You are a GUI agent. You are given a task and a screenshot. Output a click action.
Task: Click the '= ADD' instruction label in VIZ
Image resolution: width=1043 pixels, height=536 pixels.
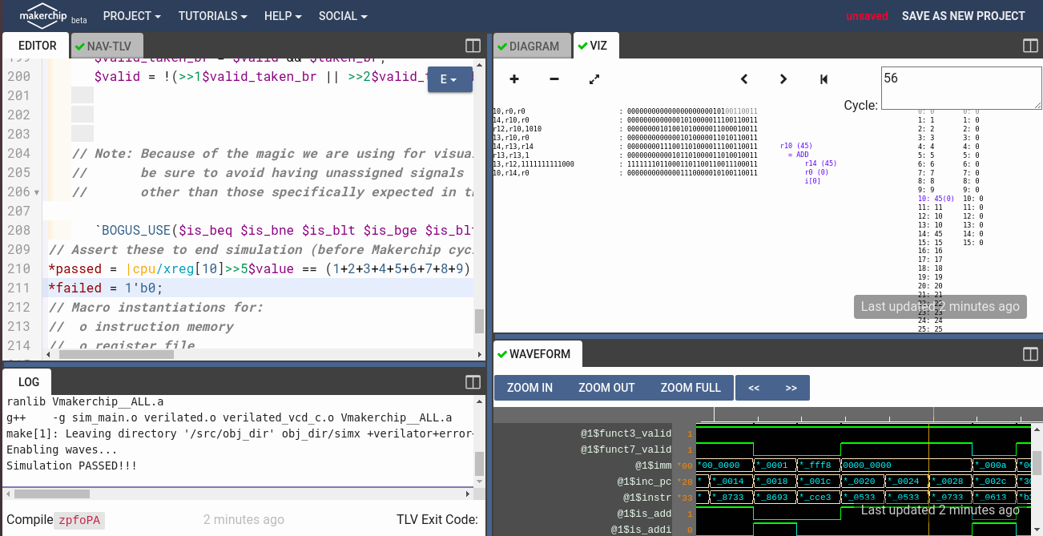798,155
